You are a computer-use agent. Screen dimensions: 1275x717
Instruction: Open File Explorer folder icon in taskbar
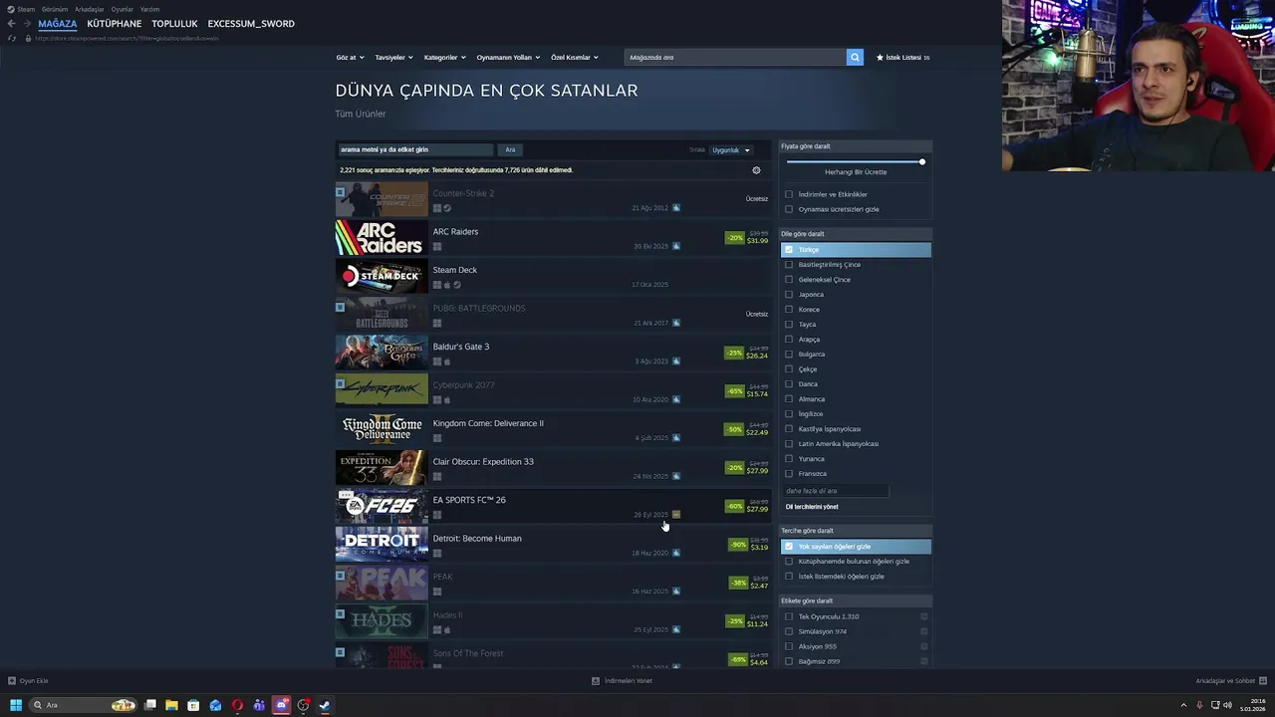click(171, 705)
